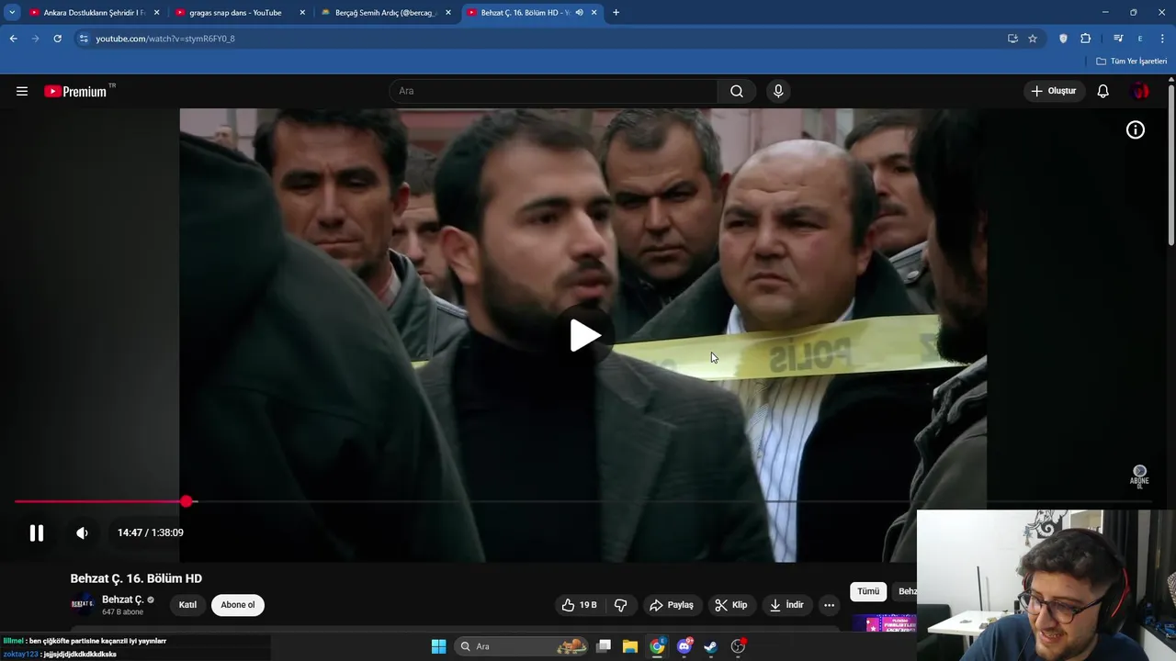1176x661 pixels.
Task: Click the page vertical scrollbar
Action: click(x=1171, y=165)
